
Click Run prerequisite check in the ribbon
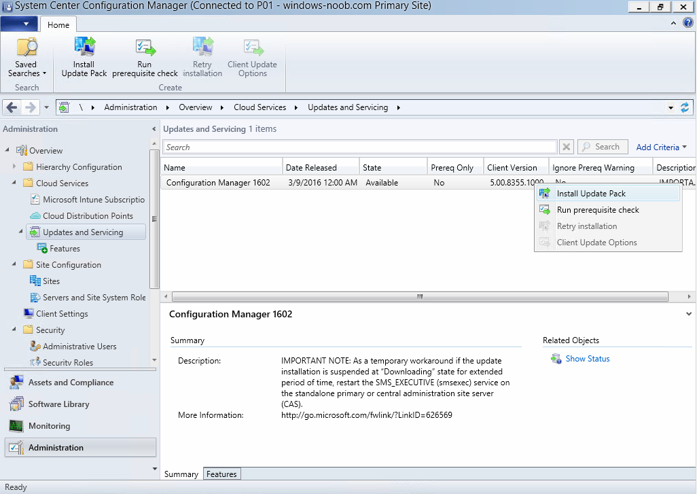click(x=145, y=58)
